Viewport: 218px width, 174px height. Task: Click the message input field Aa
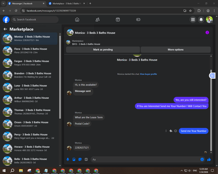145,160
